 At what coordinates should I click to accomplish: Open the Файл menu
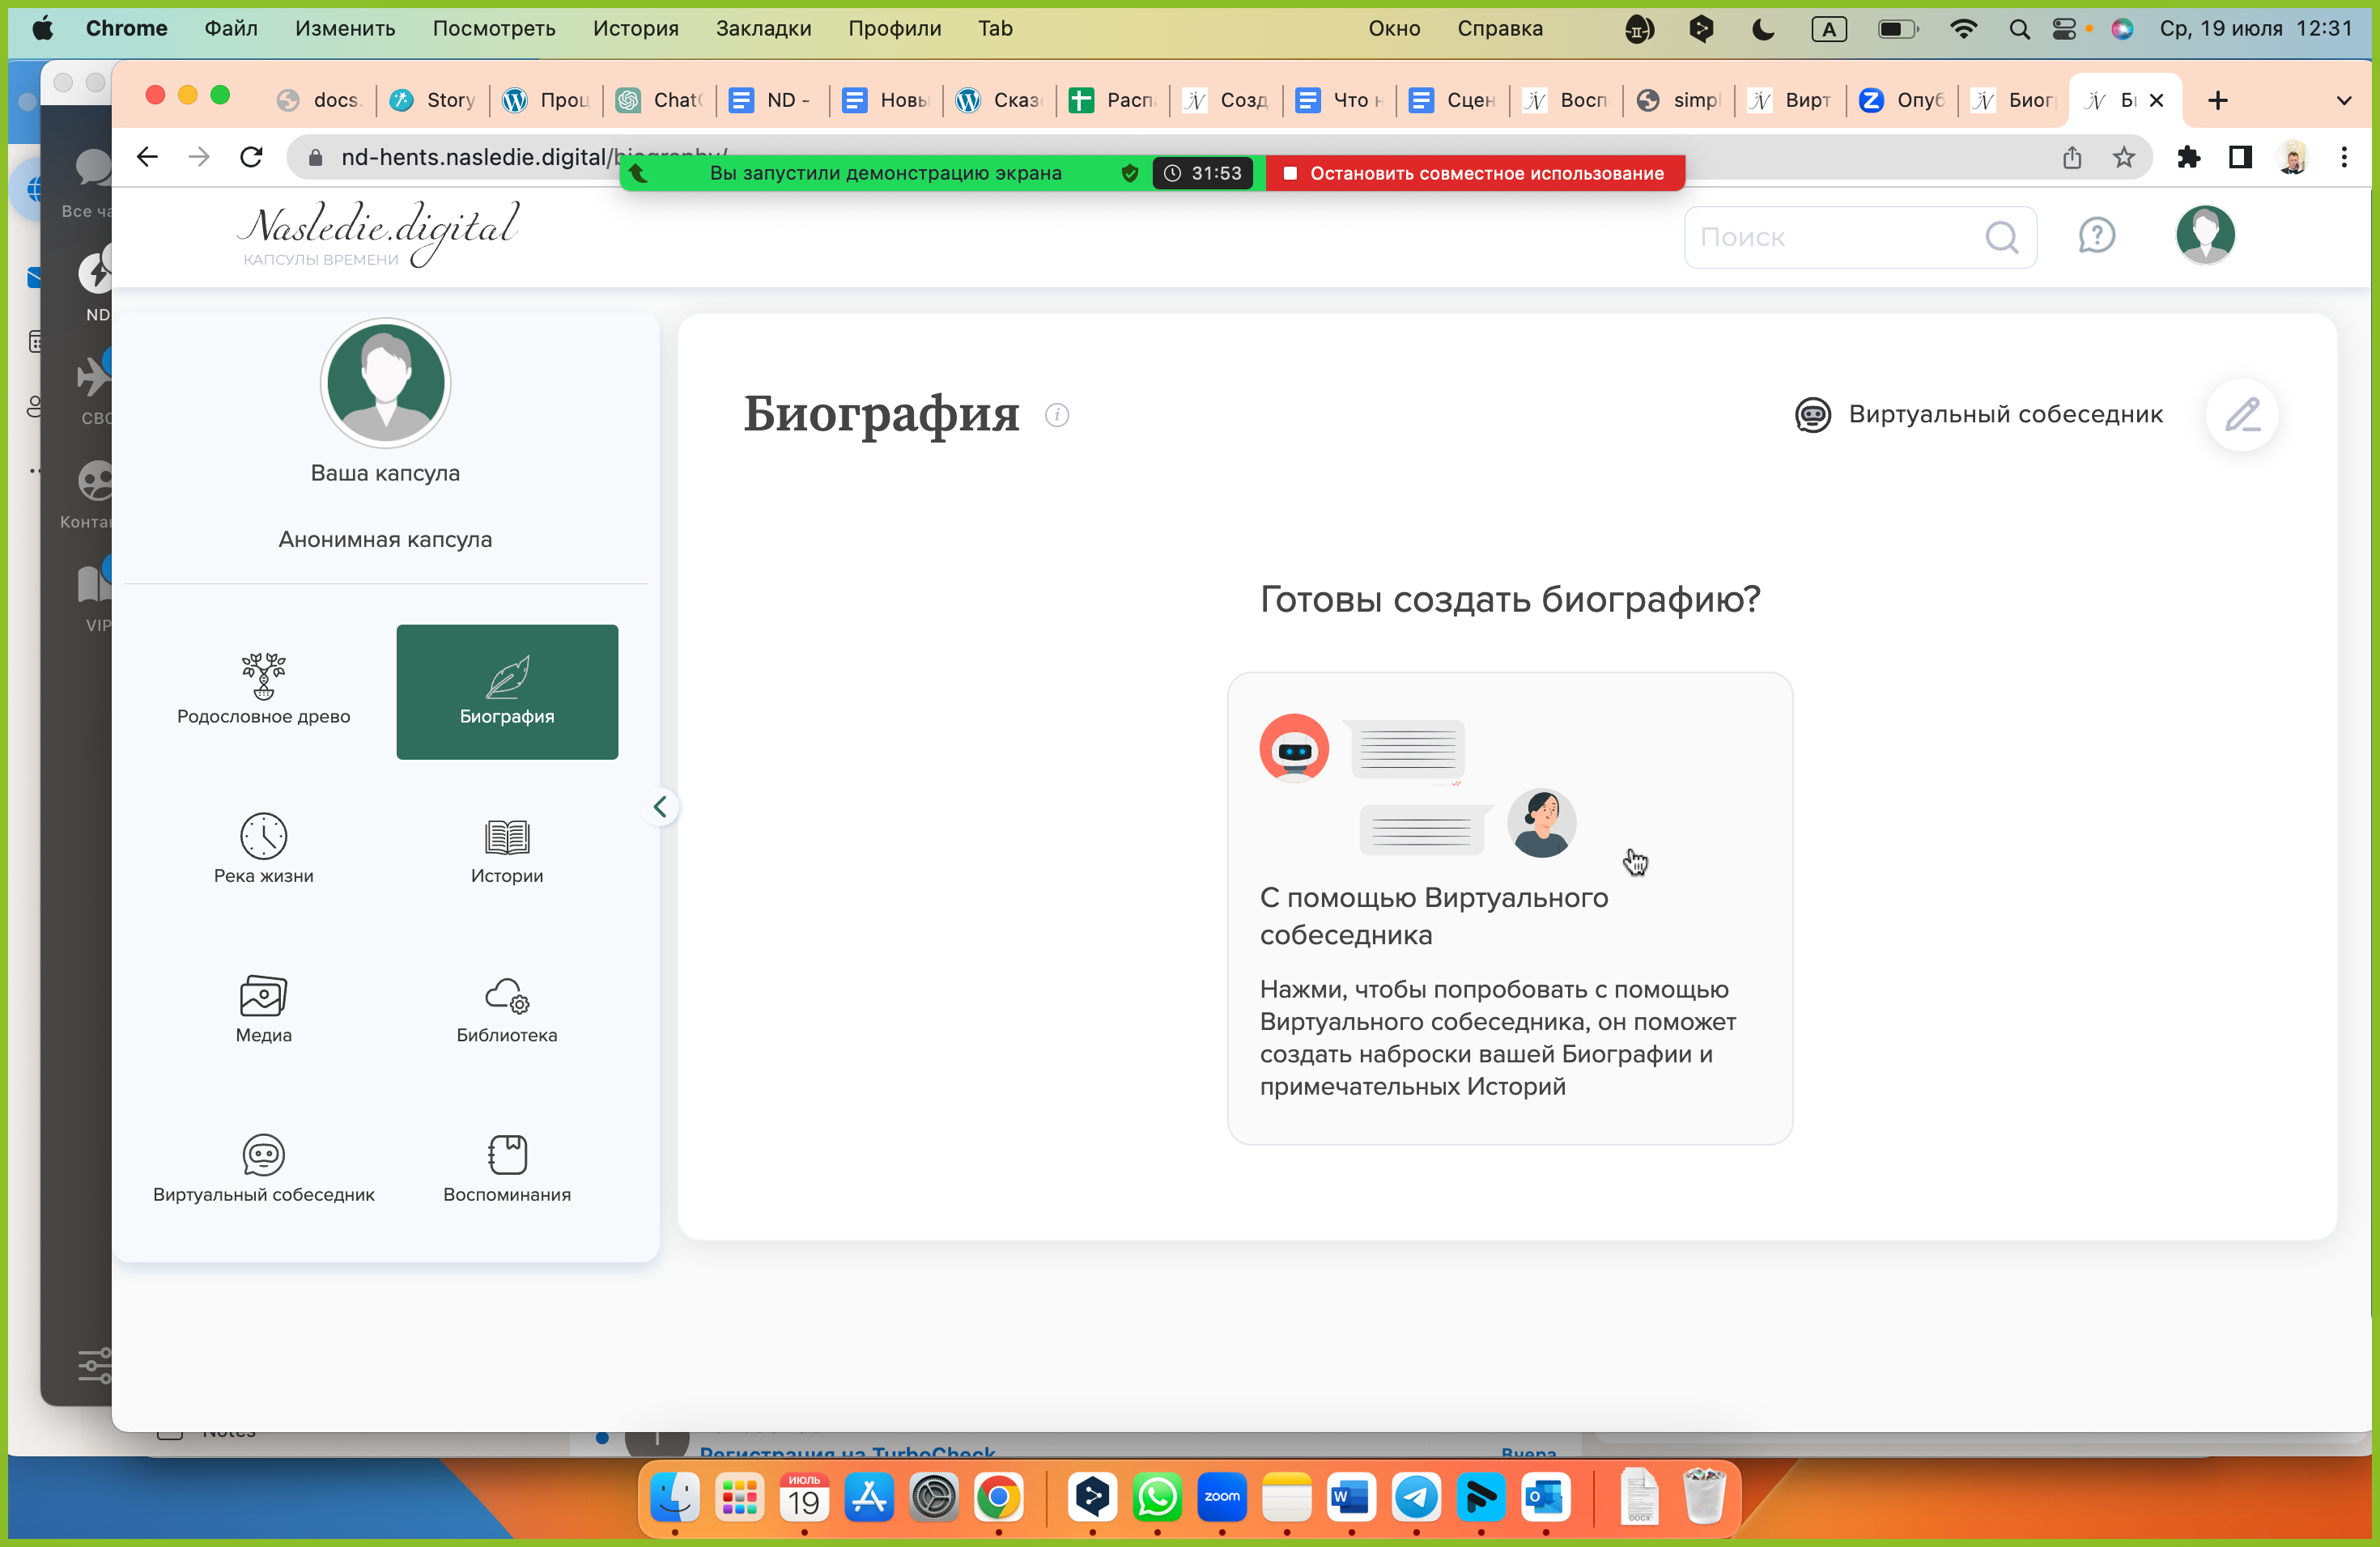pyautogui.click(x=231, y=28)
